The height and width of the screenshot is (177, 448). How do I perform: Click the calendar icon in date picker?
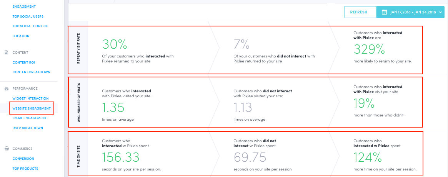pyautogui.click(x=384, y=12)
